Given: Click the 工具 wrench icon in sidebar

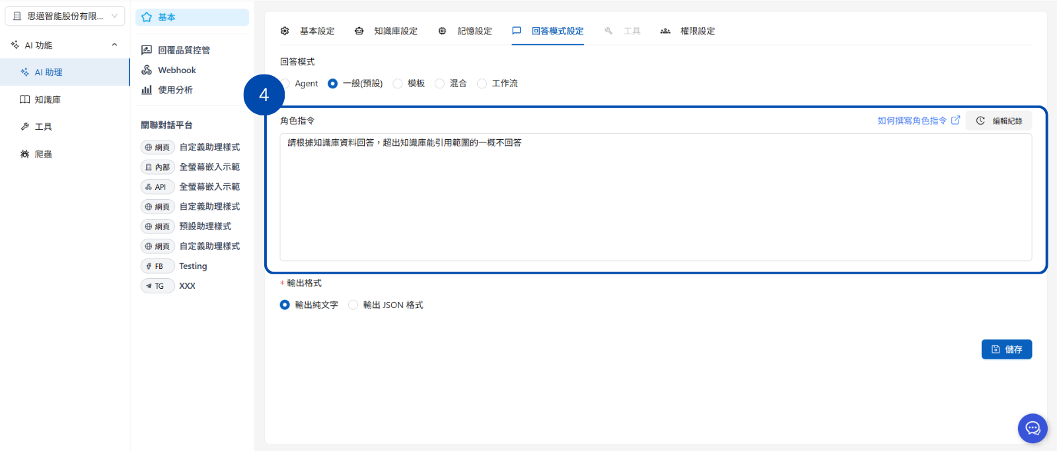Looking at the screenshot, I should pos(24,127).
